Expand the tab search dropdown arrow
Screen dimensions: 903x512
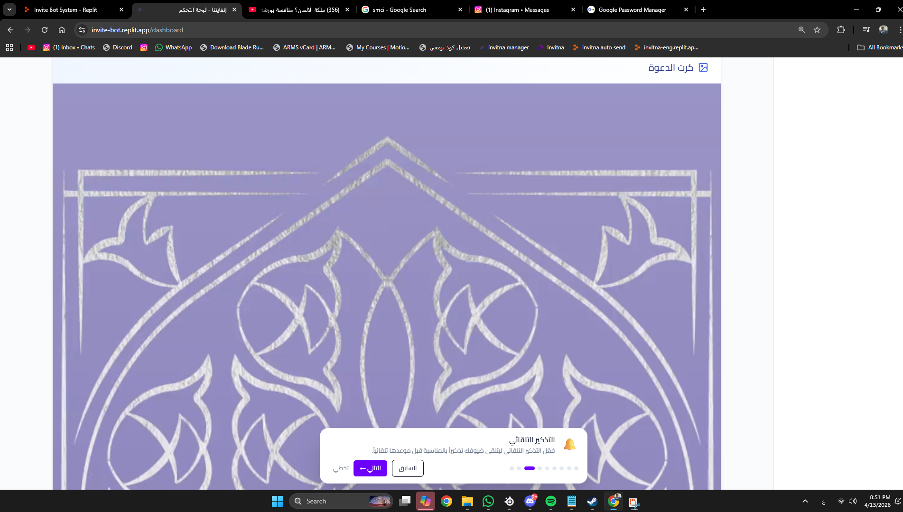click(9, 9)
